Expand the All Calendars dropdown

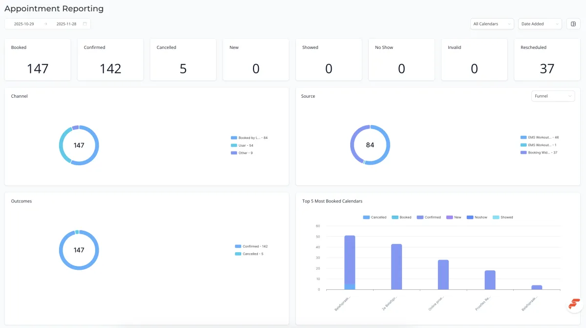coord(492,23)
